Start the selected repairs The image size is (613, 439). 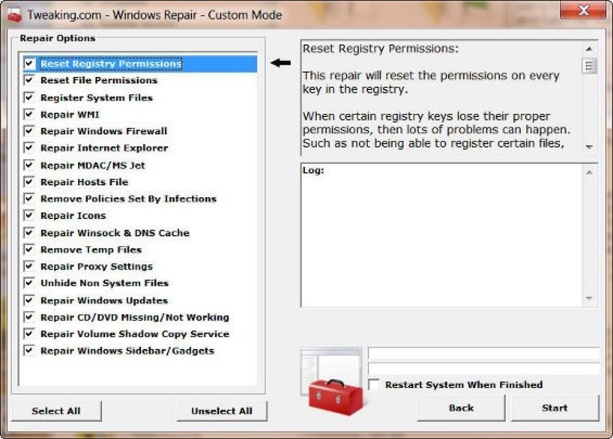pyautogui.click(x=555, y=407)
